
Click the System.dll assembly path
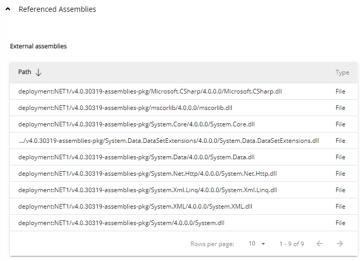(x=122, y=223)
